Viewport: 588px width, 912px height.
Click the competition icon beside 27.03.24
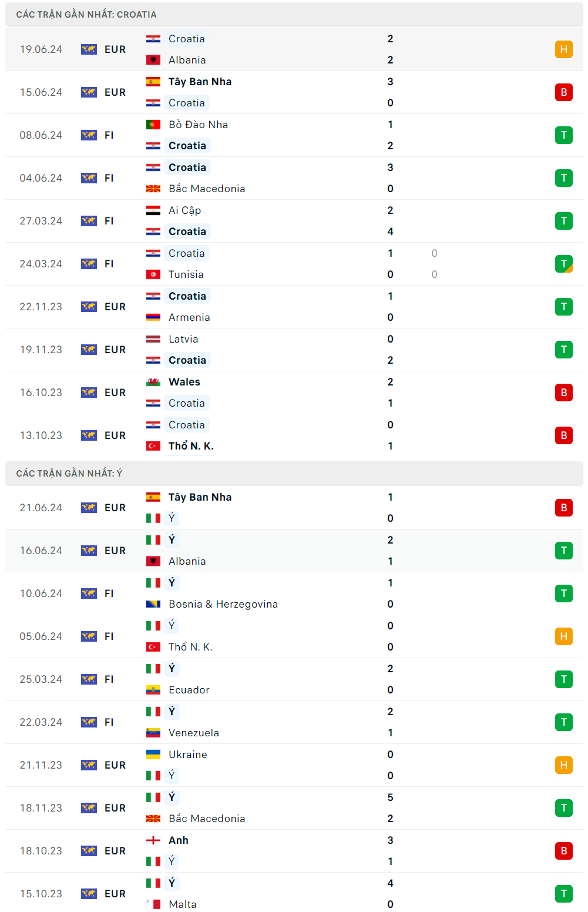(x=89, y=221)
